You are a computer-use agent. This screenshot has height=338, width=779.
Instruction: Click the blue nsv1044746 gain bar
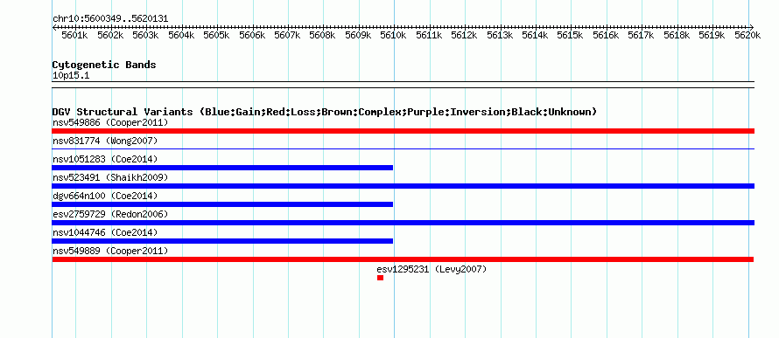(222, 241)
